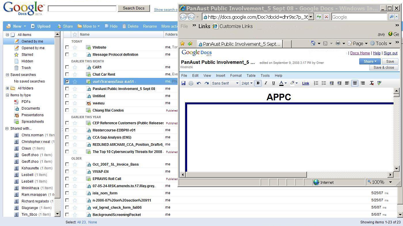
Task: Insert a numbered list
Action: pos(316,83)
